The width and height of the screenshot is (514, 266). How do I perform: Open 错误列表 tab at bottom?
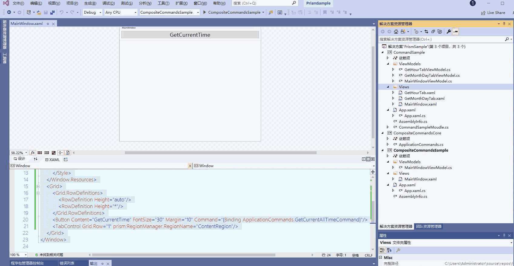click(x=67, y=263)
